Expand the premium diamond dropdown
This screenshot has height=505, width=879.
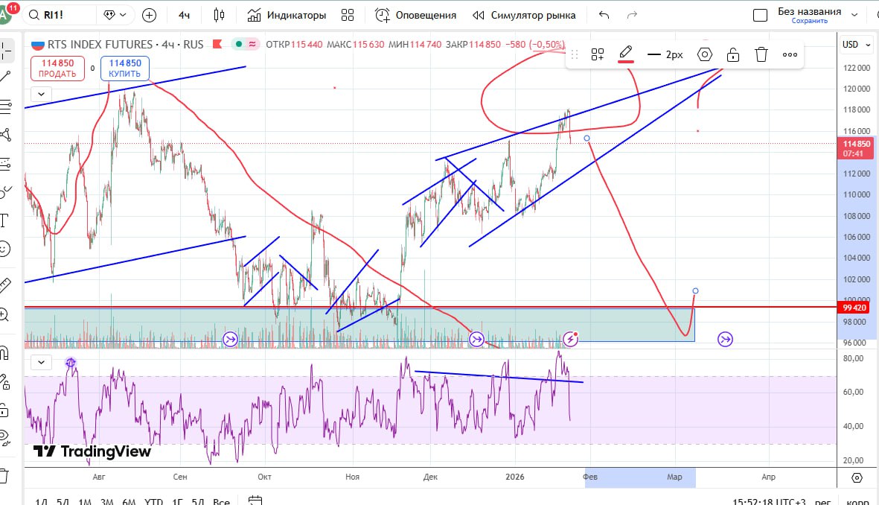pyautogui.click(x=115, y=15)
